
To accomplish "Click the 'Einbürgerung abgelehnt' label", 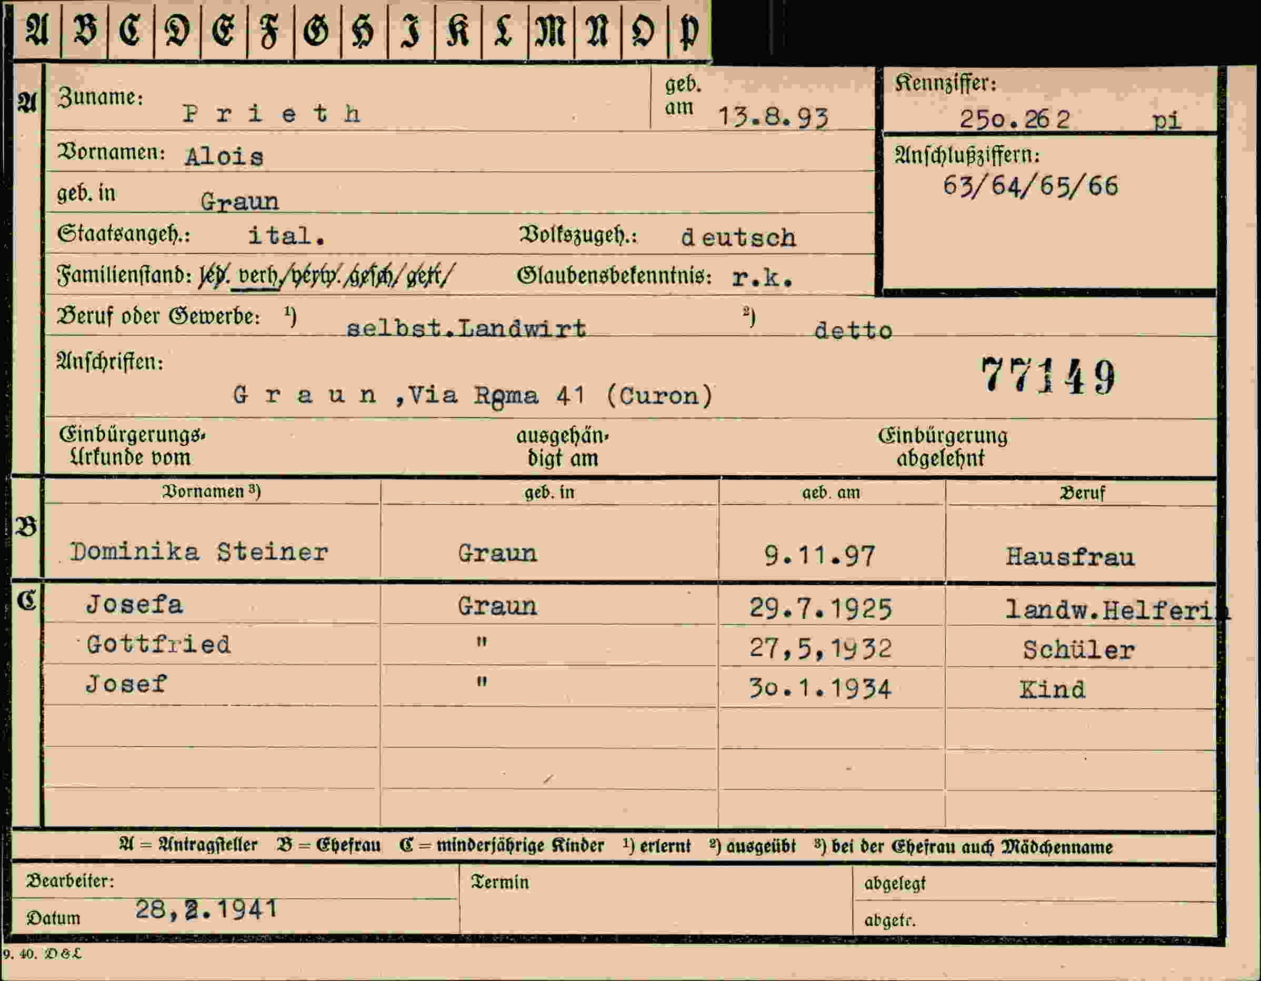I will pyautogui.click(x=943, y=447).
